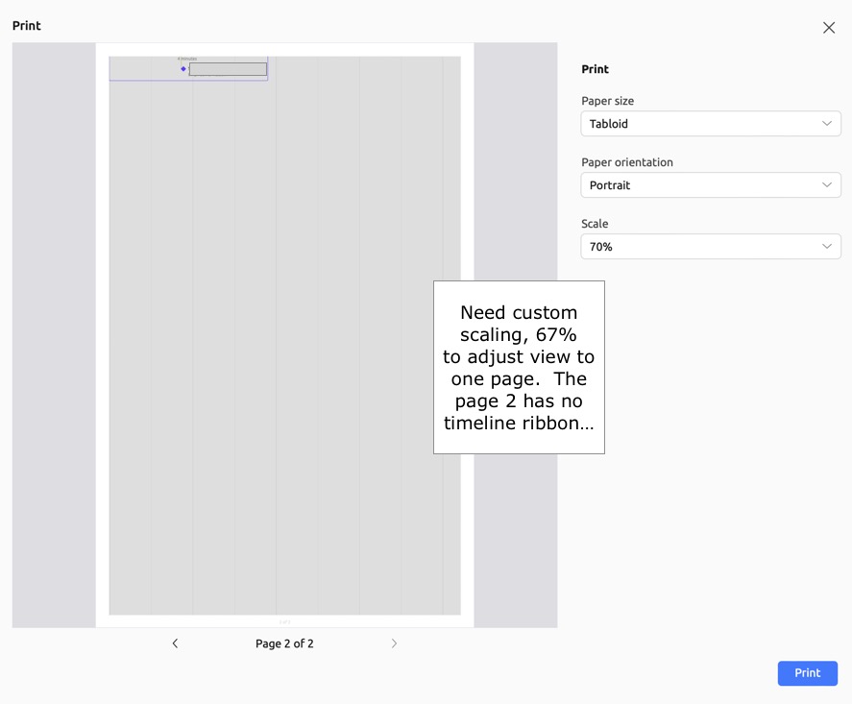Click the 'Paper orientation' label
The height and width of the screenshot is (704, 852).
[627, 162]
